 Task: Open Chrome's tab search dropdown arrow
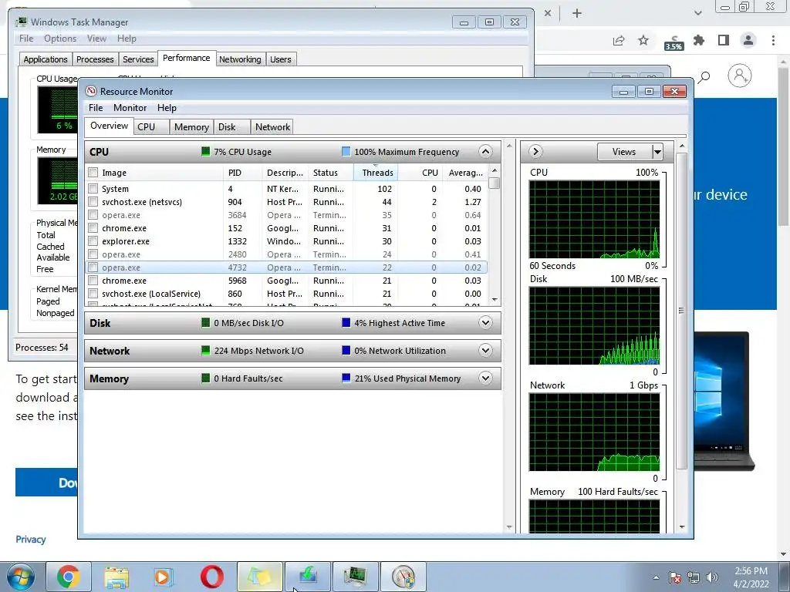pyautogui.click(x=697, y=14)
